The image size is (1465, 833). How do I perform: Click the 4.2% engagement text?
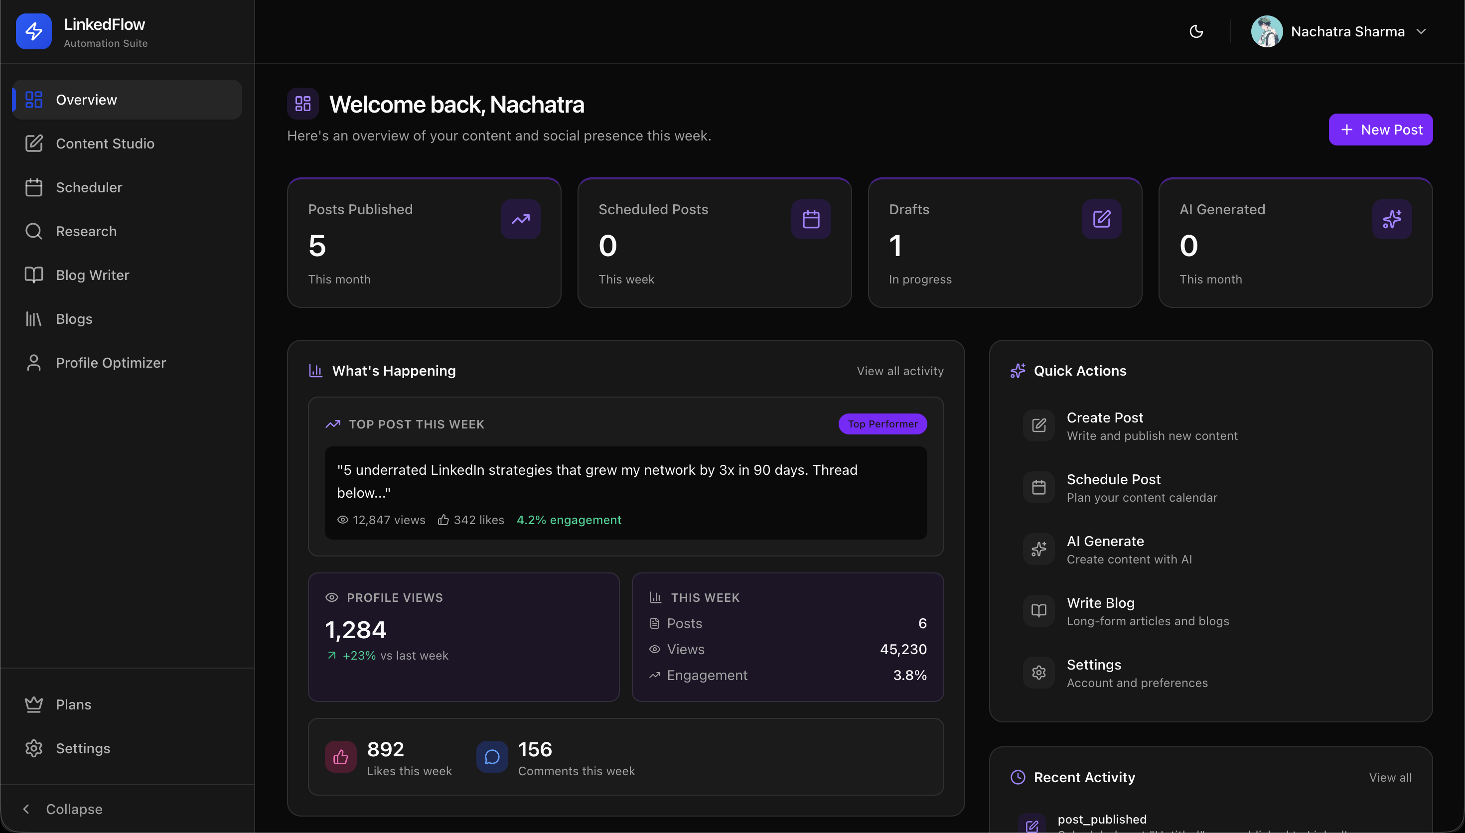click(x=569, y=520)
